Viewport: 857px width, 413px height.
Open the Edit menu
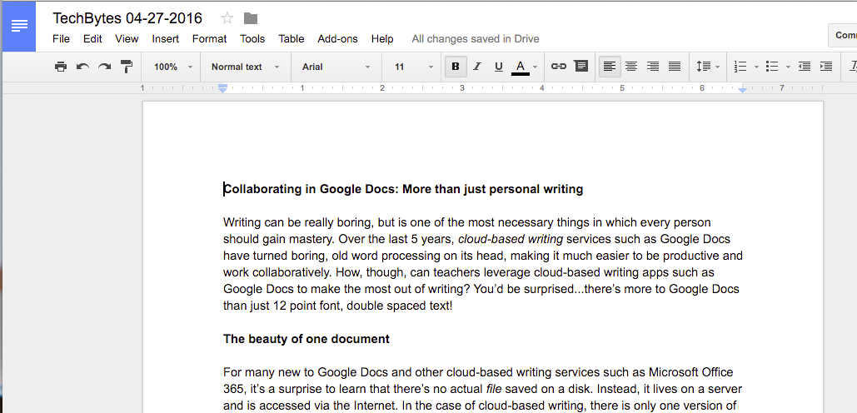pyautogui.click(x=92, y=39)
